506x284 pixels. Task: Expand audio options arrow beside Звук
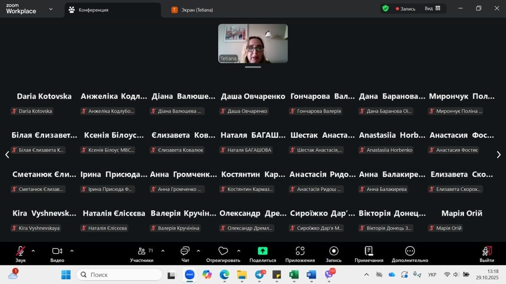[x=33, y=251]
